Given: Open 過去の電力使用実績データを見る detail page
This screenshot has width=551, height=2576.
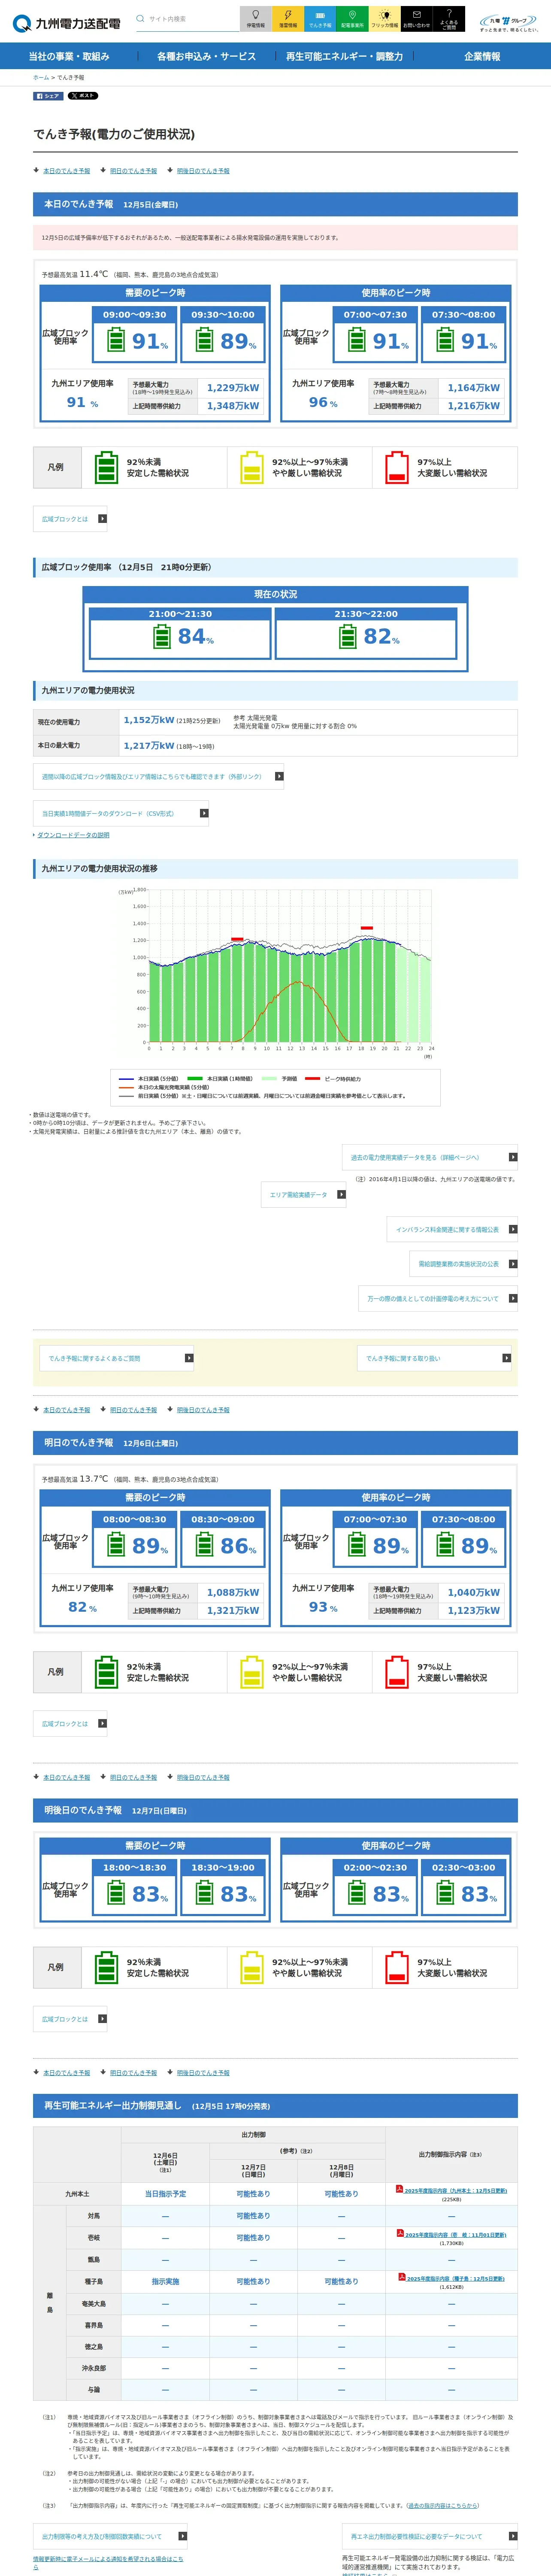Looking at the screenshot, I should 430,1157.
